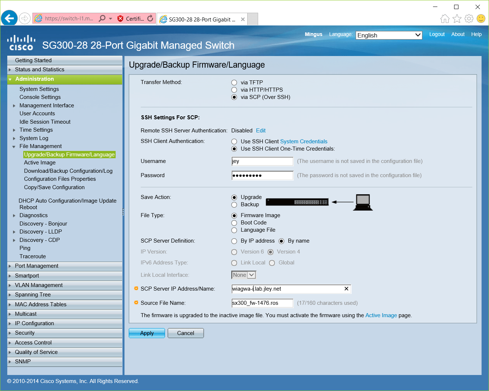This screenshot has height=391, width=489.
Task: Open System Credentials link
Action: tap(304, 141)
